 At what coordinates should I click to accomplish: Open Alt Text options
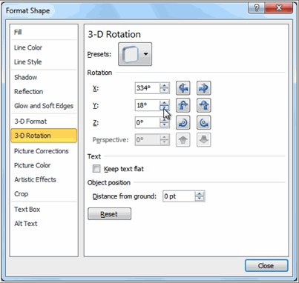pos(25,224)
